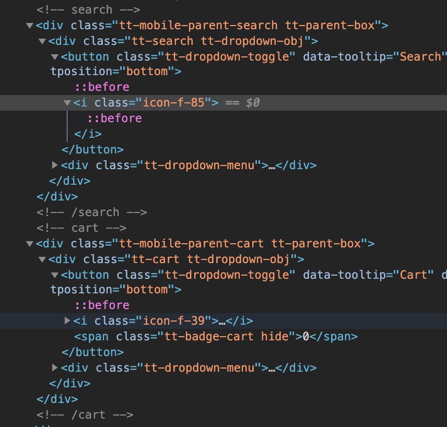Viewport: 447px width, 427px height.
Task: Click the == $0 marker
Action: click(242, 103)
